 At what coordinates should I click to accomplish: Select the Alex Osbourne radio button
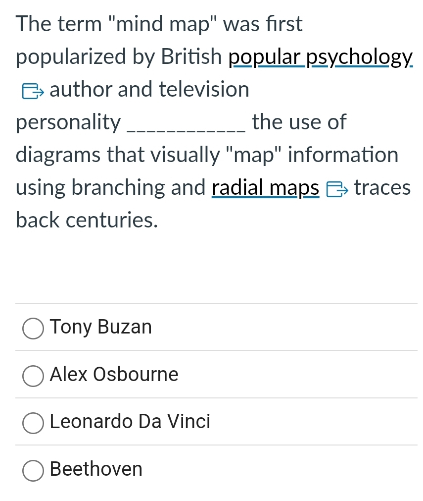tap(32, 376)
